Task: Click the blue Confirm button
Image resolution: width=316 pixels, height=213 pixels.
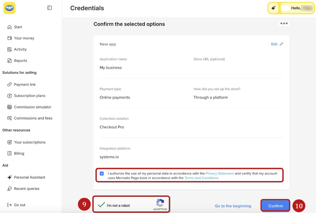Action: pos(275,206)
